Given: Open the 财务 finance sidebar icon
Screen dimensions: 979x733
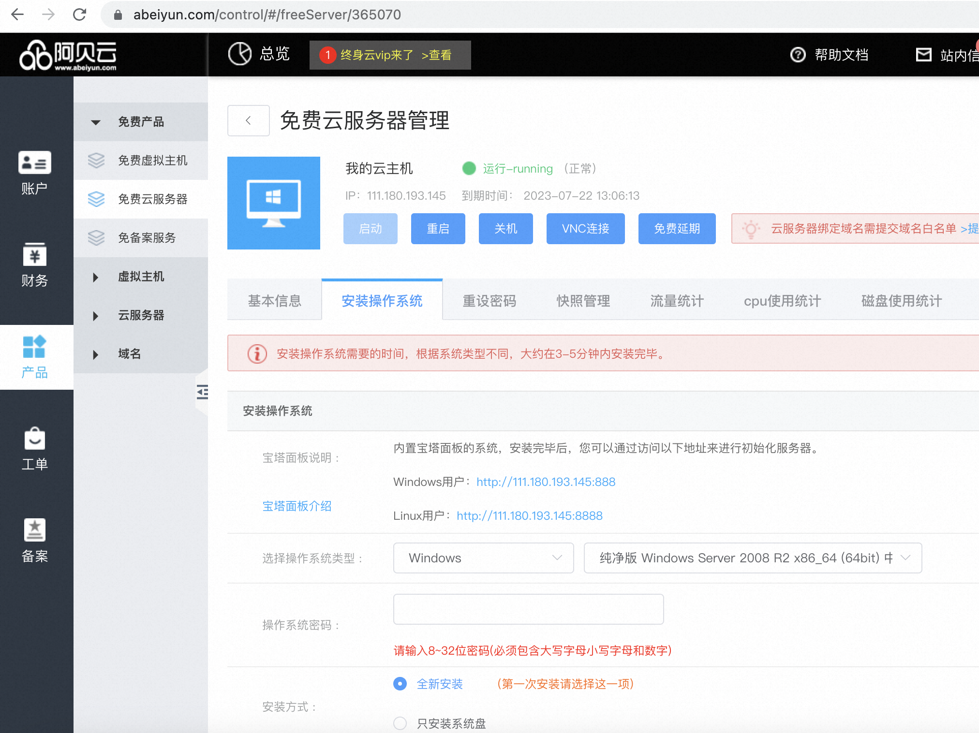Looking at the screenshot, I should click(34, 255).
